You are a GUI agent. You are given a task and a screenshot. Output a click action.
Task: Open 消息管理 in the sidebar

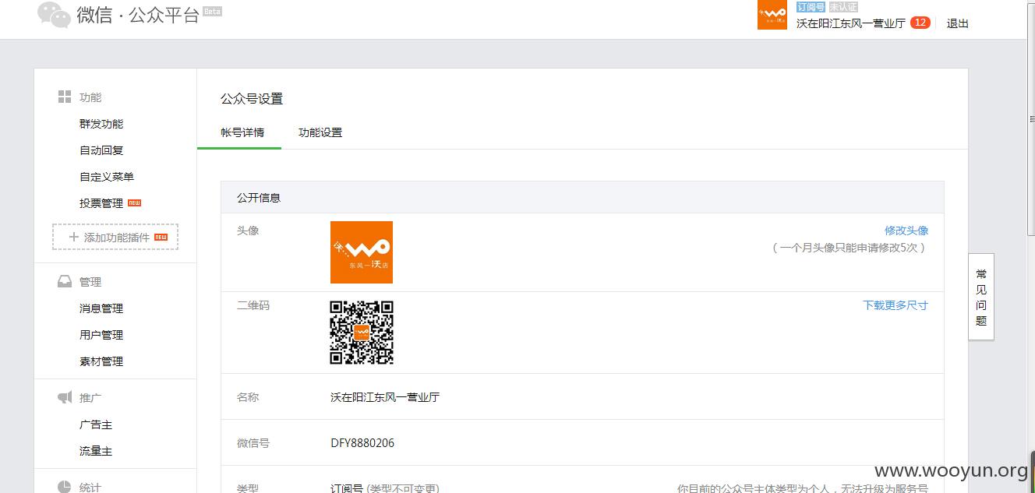click(101, 308)
